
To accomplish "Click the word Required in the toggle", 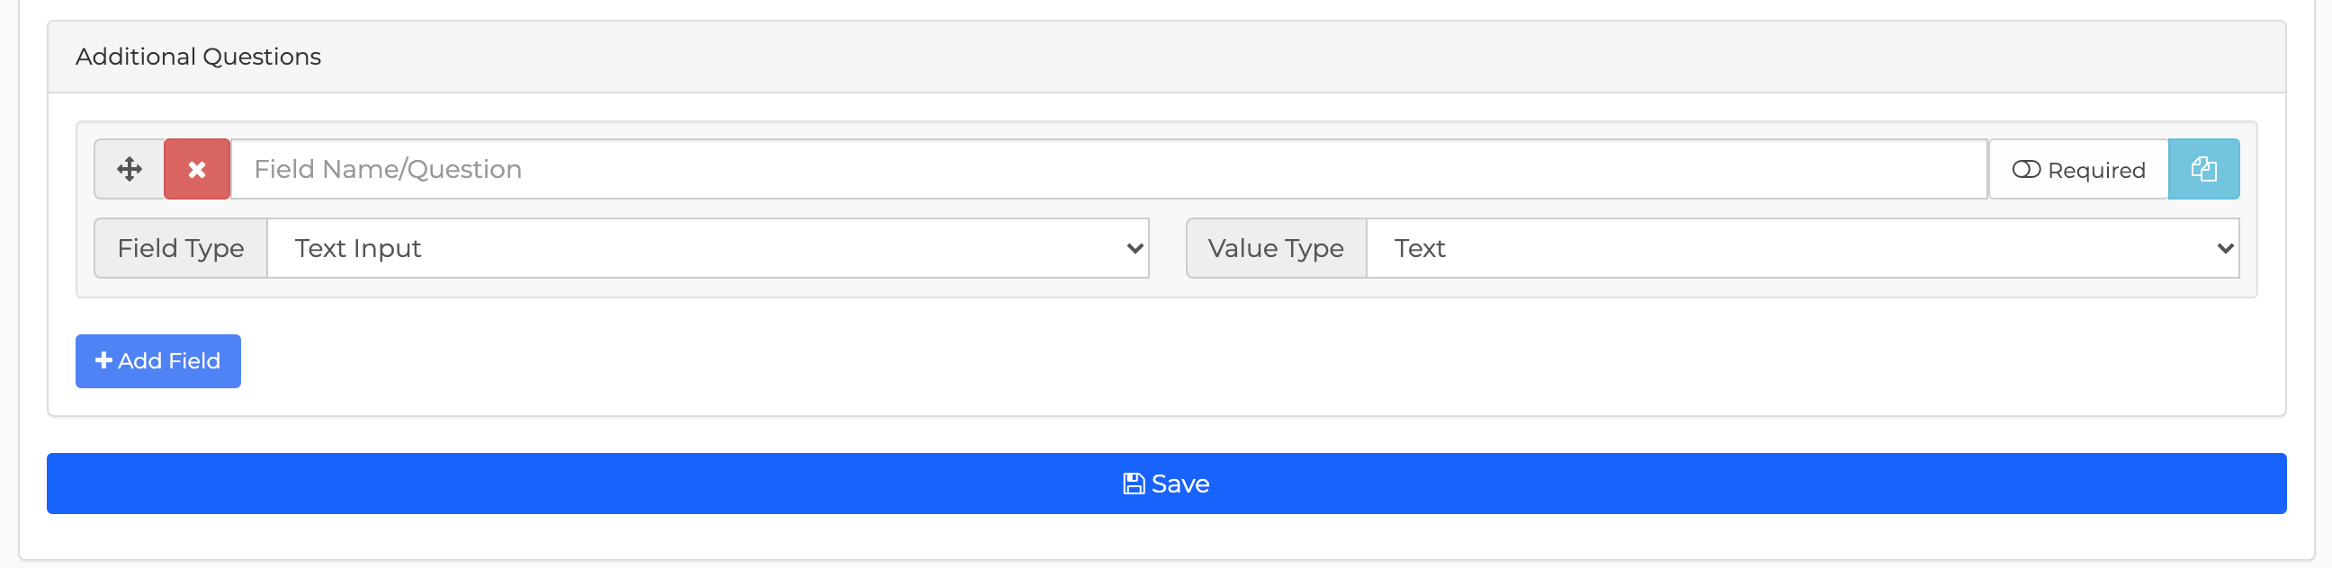I will [2096, 170].
